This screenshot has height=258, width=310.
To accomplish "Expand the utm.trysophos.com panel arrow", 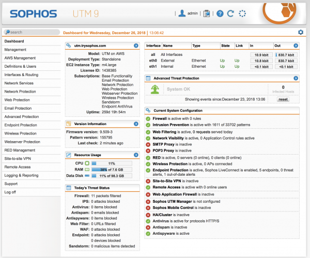I will tap(136, 45).
